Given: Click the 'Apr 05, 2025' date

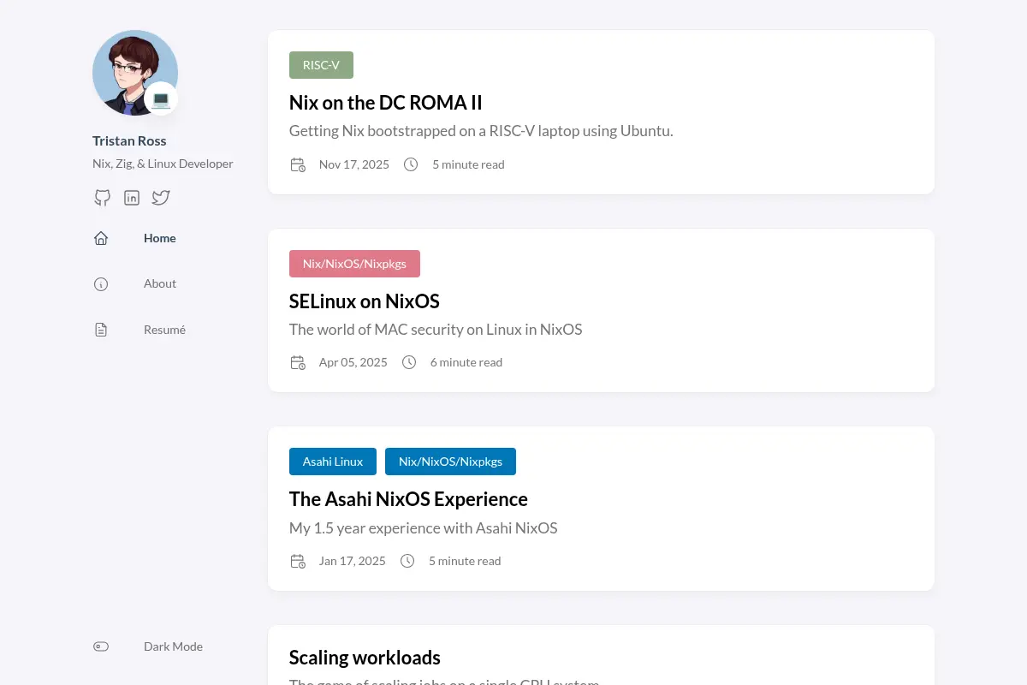Looking at the screenshot, I should 353,362.
